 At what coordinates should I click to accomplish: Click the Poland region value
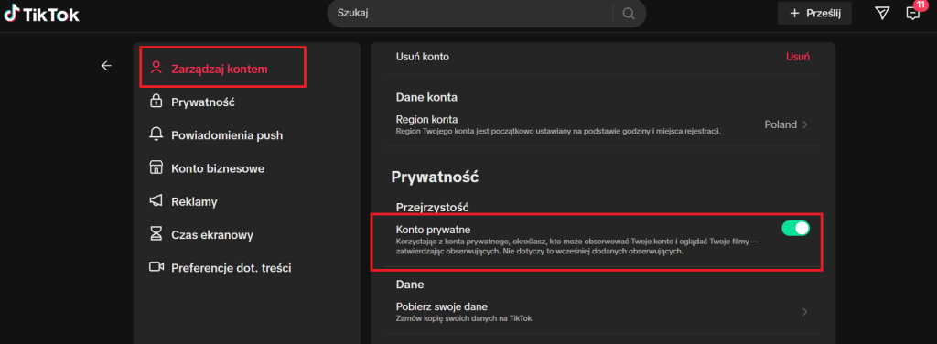pyautogui.click(x=781, y=124)
